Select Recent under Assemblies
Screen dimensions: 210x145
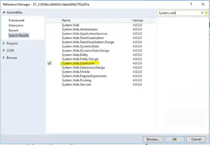pyautogui.click(x=14, y=31)
